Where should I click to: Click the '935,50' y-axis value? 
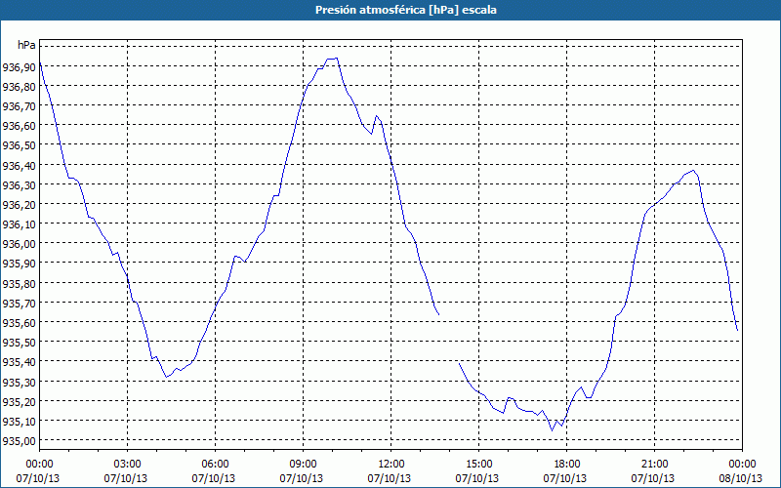point(19,343)
